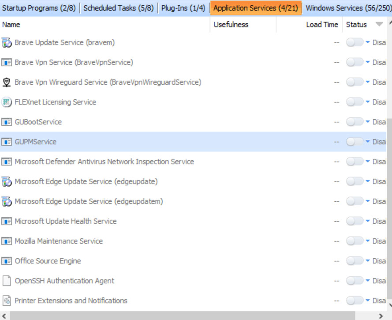Toggle Brave Vpn Wireguard Service switch on
Image resolution: width=392 pixels, height=320 pixels.
coord(355,82)
